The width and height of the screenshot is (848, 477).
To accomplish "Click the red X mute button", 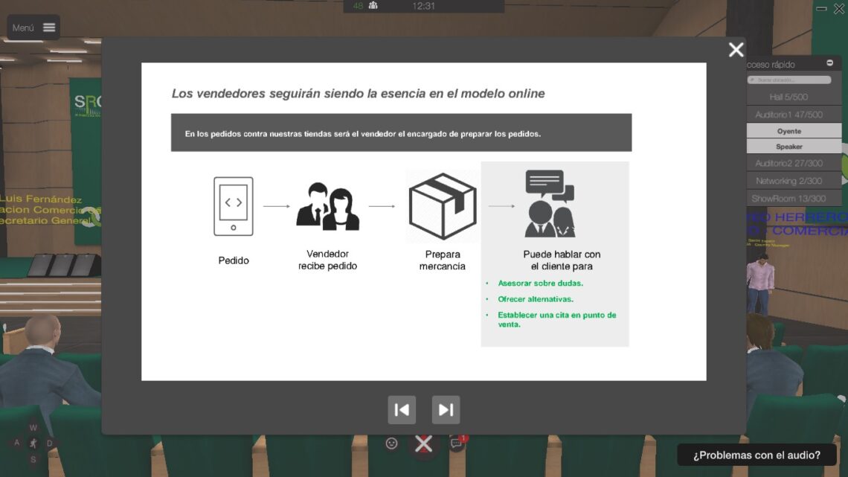I will click(423, 444).
